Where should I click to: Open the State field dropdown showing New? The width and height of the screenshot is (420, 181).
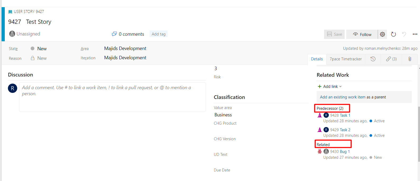(42, 49)
